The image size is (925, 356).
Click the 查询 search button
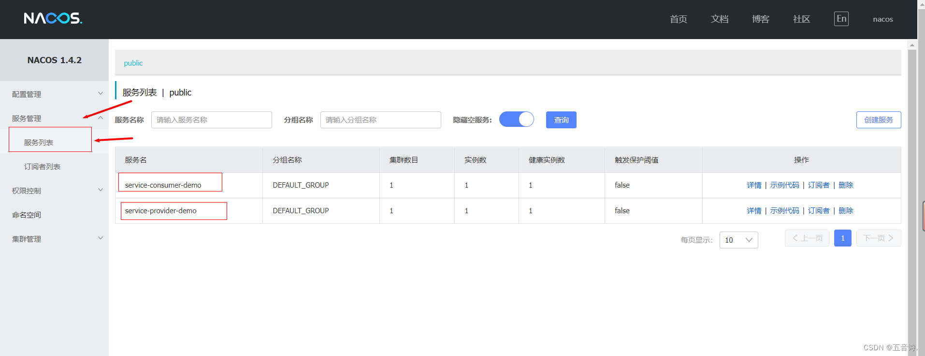(x=561, y=120)
